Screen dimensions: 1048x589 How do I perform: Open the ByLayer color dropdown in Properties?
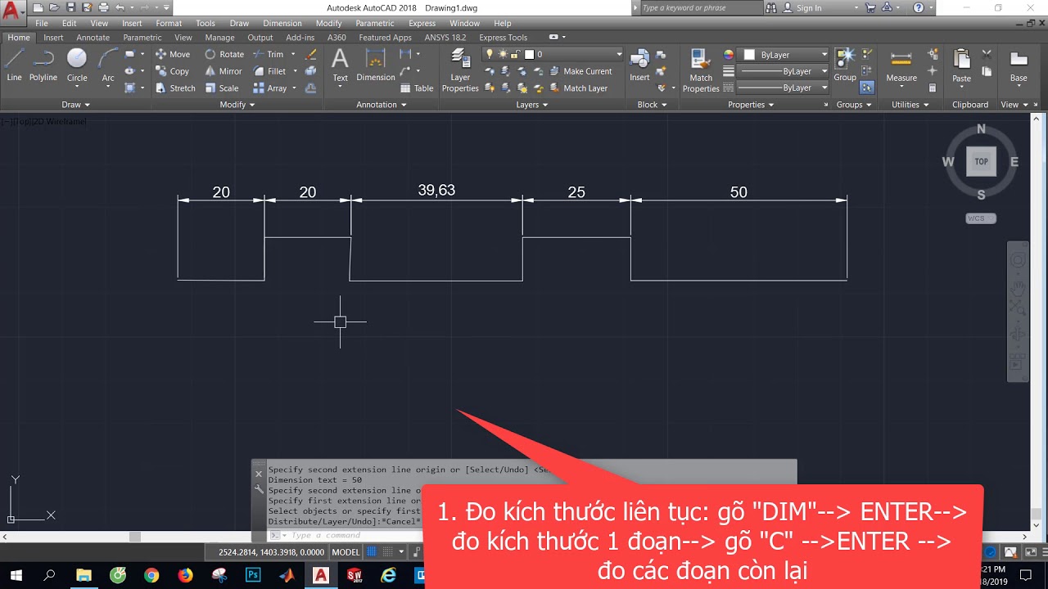[824, 54]
